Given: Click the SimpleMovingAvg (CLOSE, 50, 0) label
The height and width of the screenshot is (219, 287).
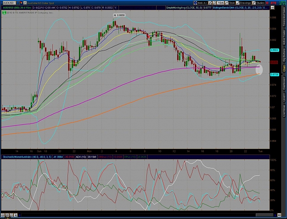Looking at the screenshot, I should click(184, 8).
